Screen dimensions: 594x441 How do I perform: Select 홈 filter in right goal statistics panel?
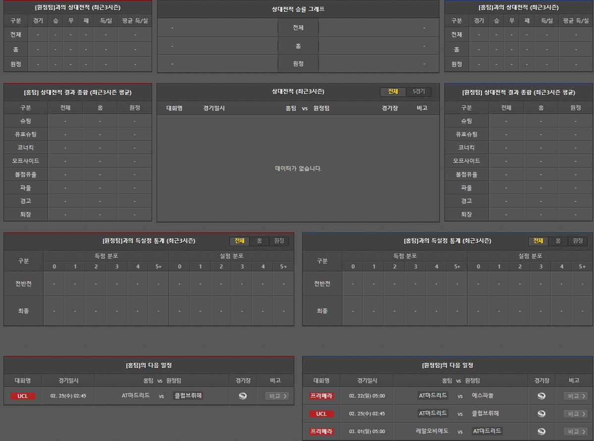click(558, 241)
